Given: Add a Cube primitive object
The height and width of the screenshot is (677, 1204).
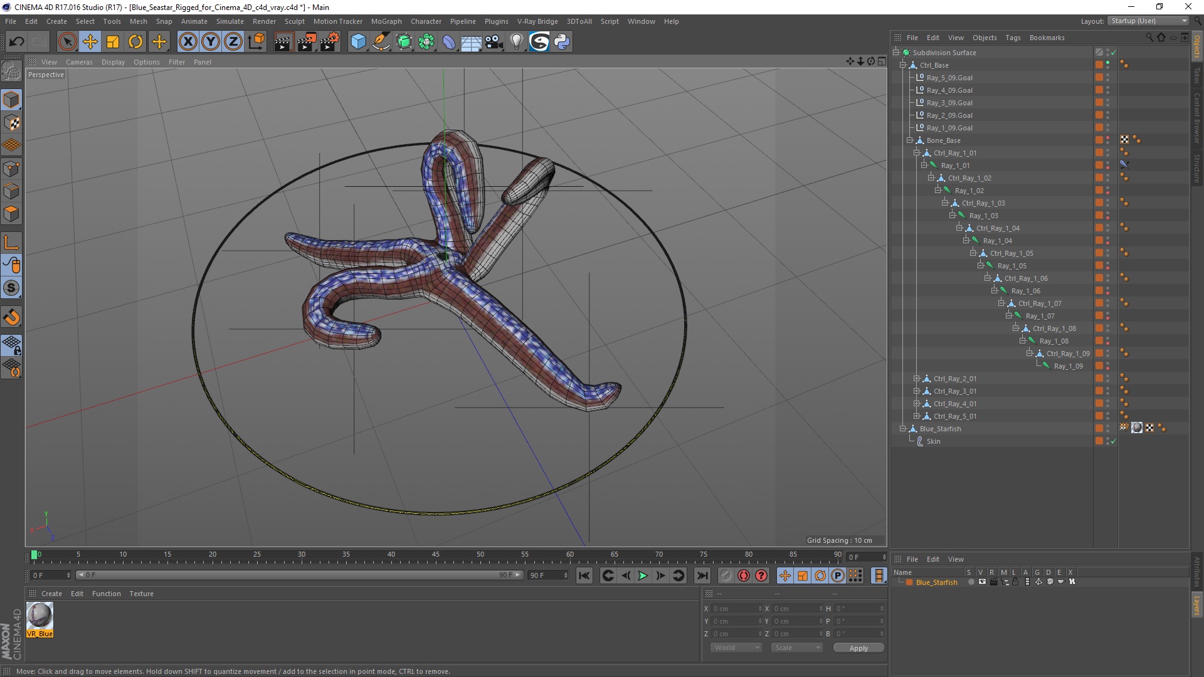Looking at the screenshot, I should (358, 42).
